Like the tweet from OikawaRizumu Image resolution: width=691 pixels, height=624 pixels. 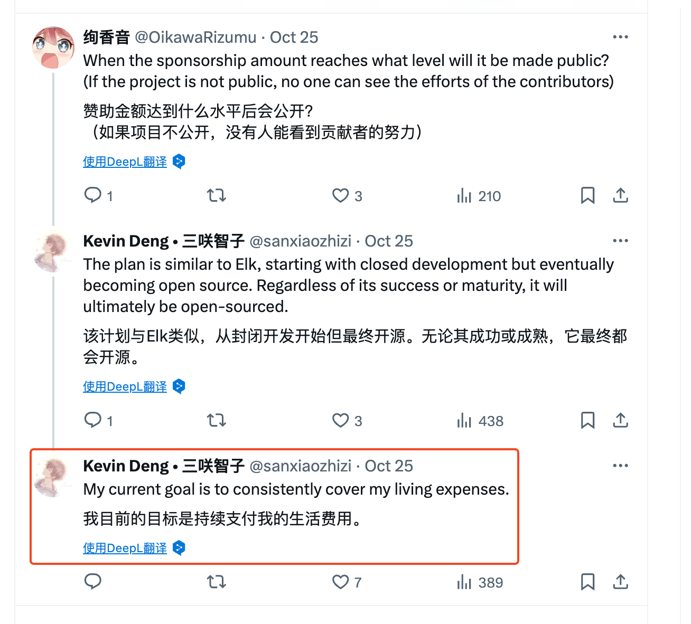coord(340,195)
